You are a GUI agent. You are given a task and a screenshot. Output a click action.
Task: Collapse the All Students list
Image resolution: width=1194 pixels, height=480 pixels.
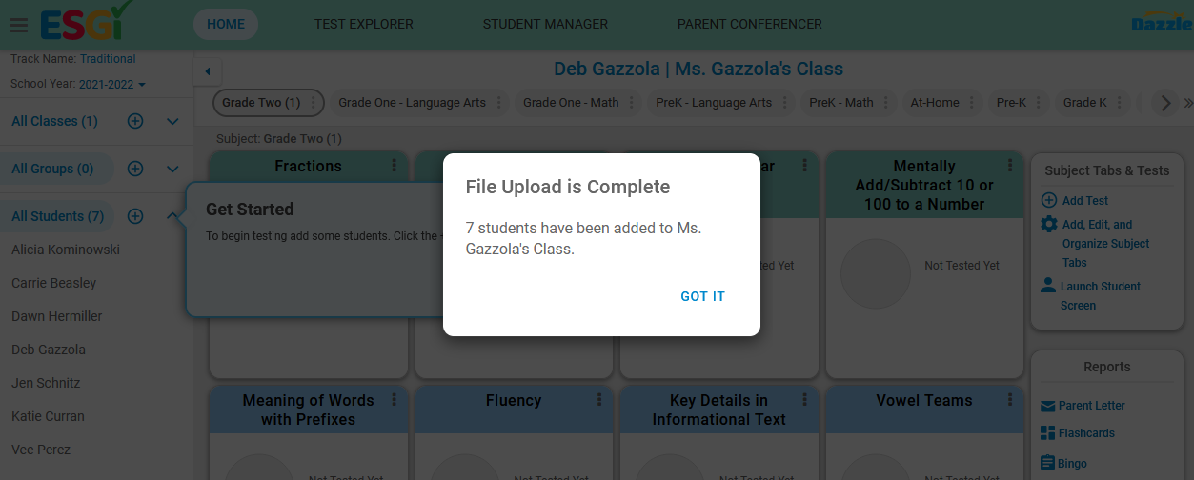point(172,216)
